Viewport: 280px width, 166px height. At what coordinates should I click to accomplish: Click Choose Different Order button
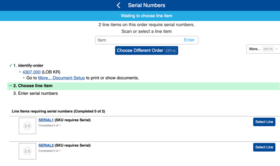147,50
